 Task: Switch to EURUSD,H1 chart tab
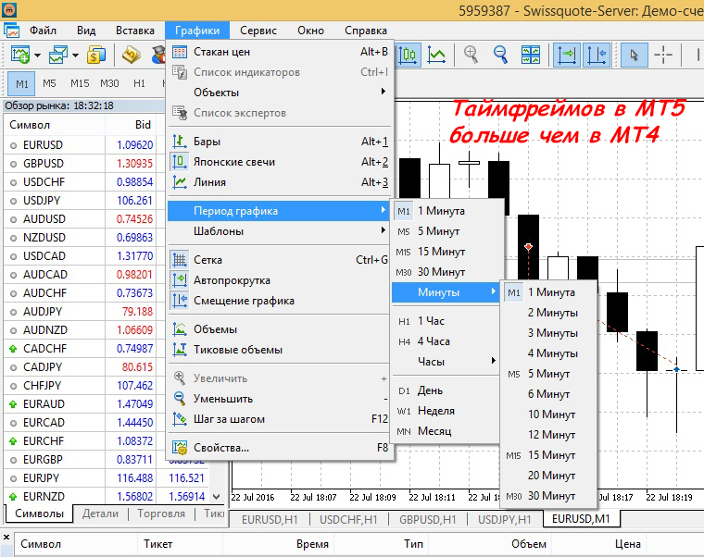click(x=270, y=519)
